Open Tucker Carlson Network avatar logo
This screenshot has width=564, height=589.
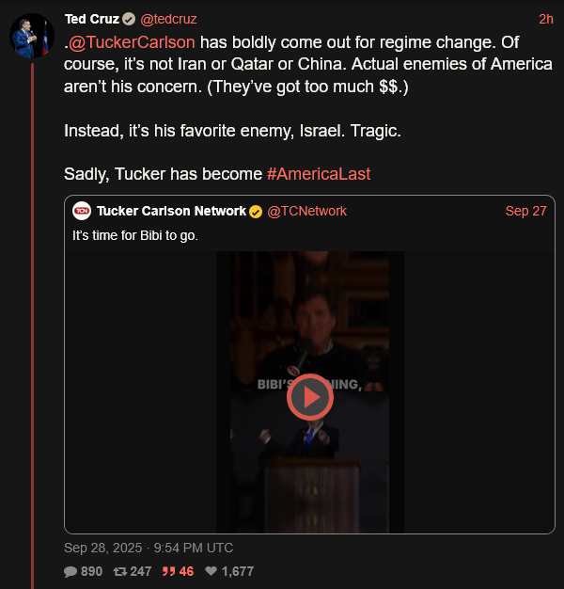(x=82, y=211)
